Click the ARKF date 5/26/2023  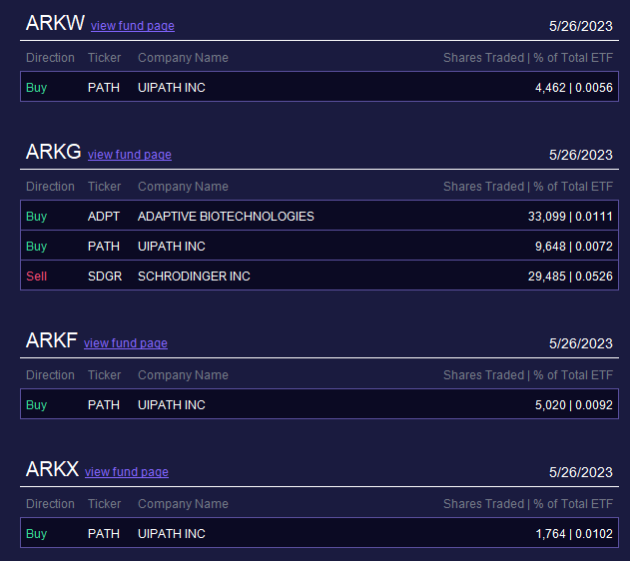point(581,343)
